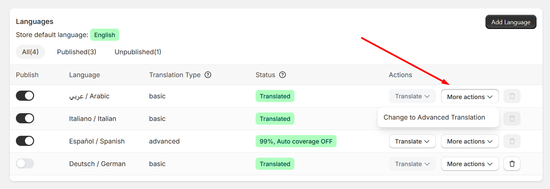Screen dimensions: 550x189
Task: Collapse More actions dropdown for Arabic
Action: 470,96
